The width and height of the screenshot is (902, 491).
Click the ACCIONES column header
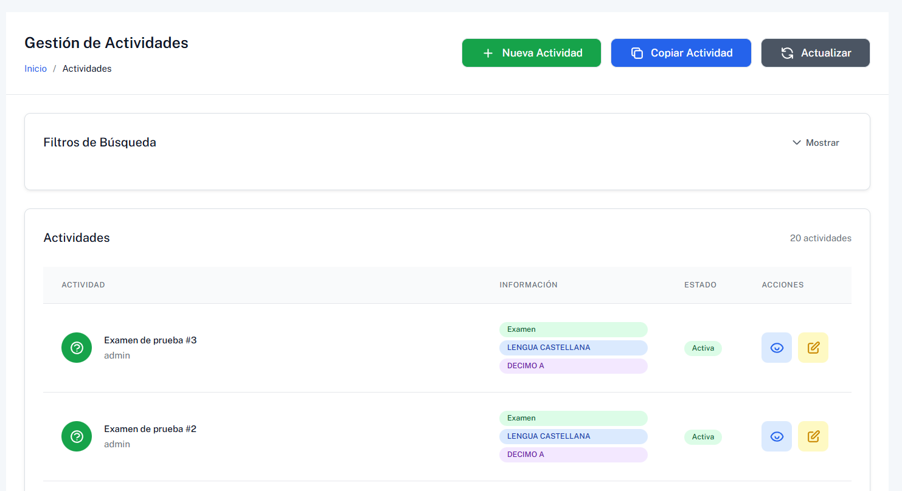[783, 285]
